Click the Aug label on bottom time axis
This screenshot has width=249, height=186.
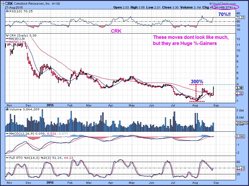coord(195,183)
